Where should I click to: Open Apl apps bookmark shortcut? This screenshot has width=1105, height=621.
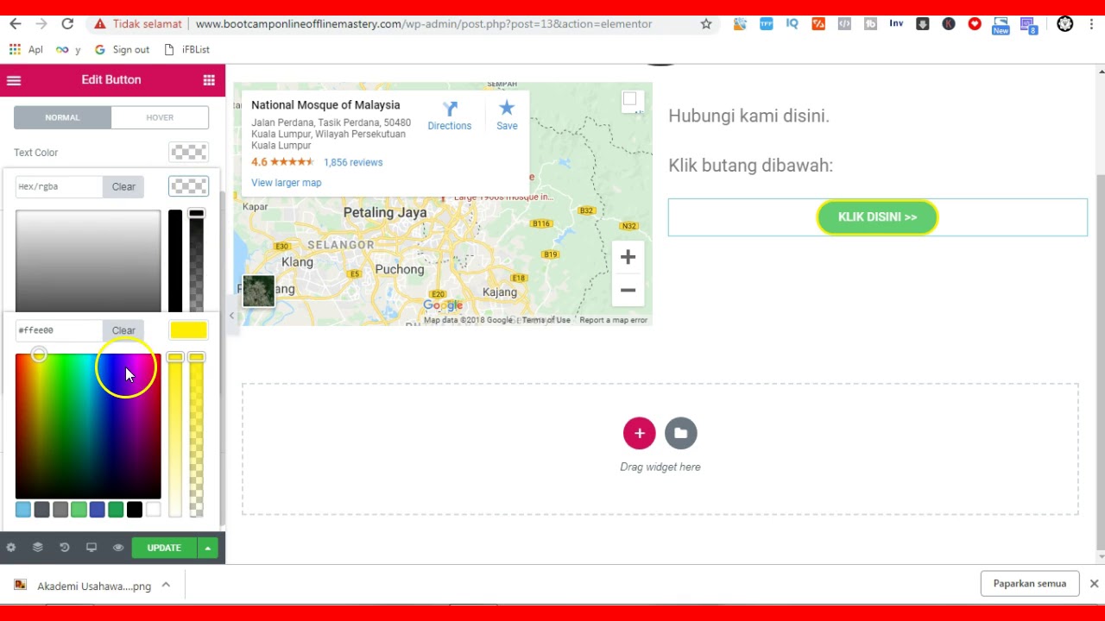point(26,50)
